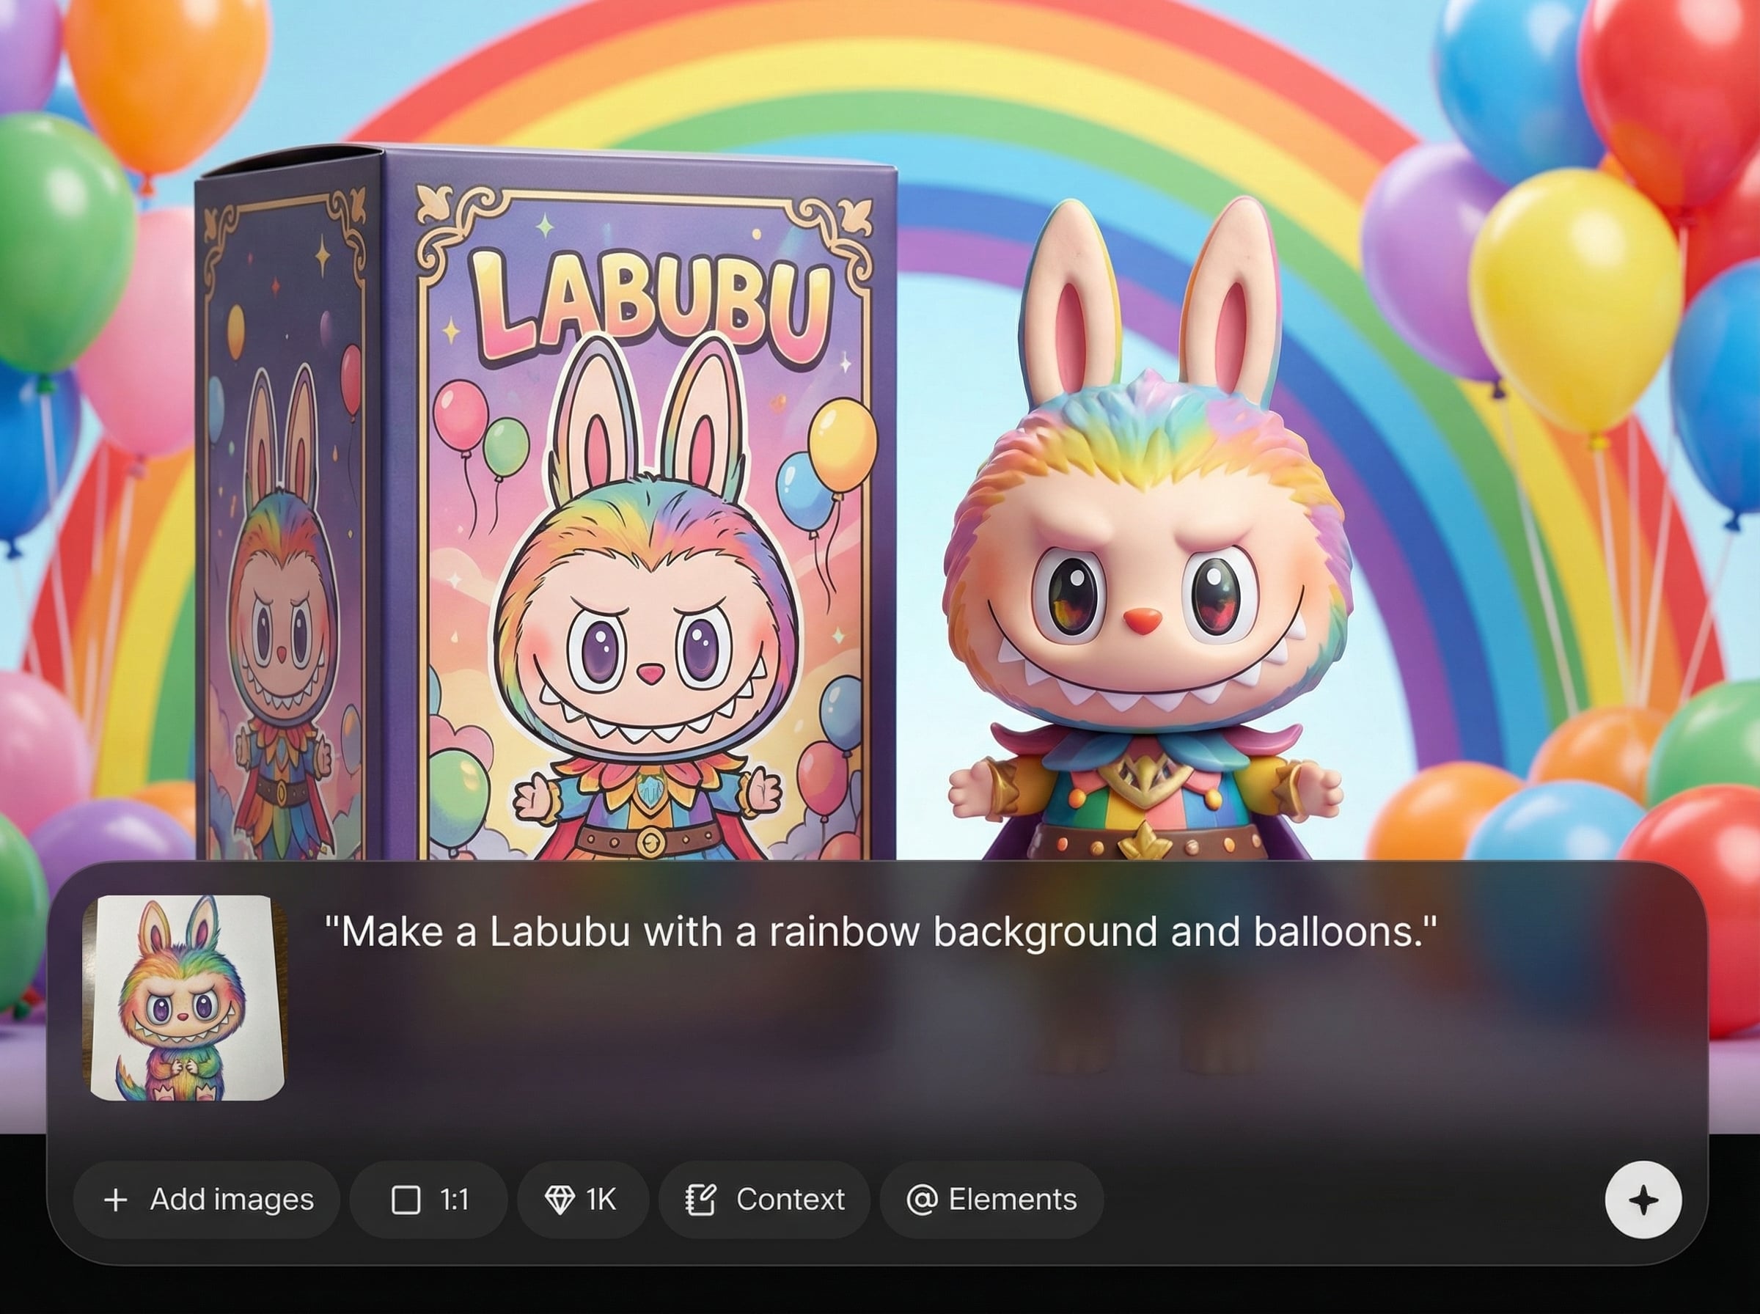Select the rainbow Labubu reference thumbnail
The width and height of the screenshot is (1760, 1314).
point(186,997)
